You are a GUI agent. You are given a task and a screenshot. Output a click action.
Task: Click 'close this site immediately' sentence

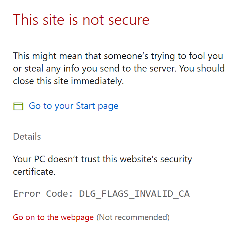(68, 81)
